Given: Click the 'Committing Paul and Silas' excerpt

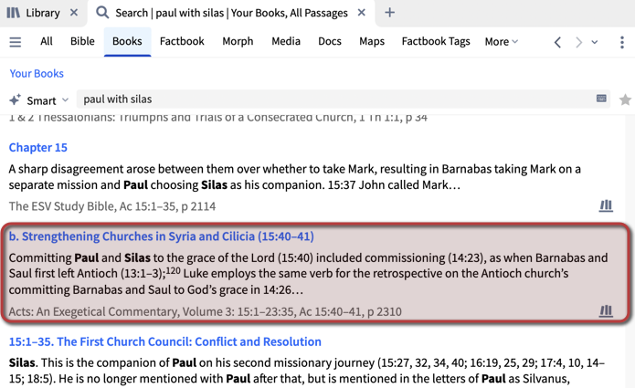Looking at the screenshot, I should [x=308, y=274].
